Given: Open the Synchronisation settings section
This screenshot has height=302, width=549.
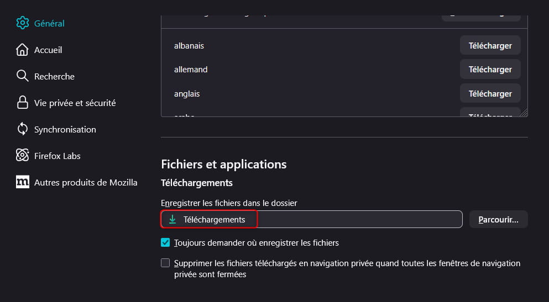Looking at the screenshot, I should click(65, 129).
